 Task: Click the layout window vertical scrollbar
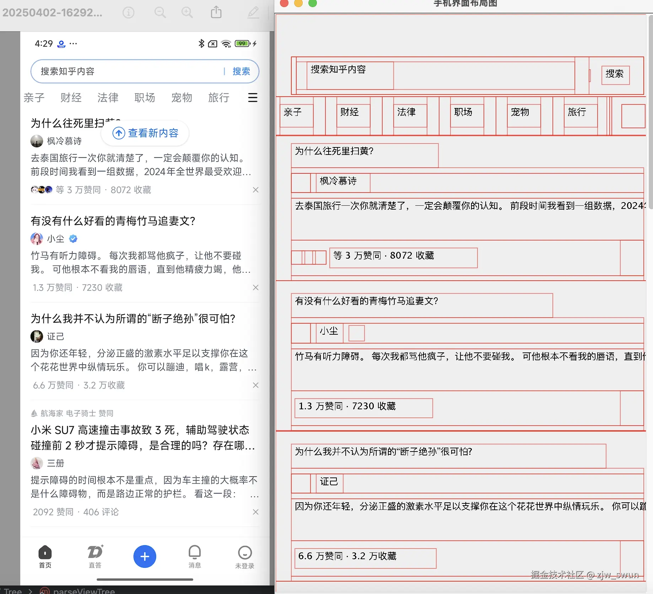click(651, 112)
